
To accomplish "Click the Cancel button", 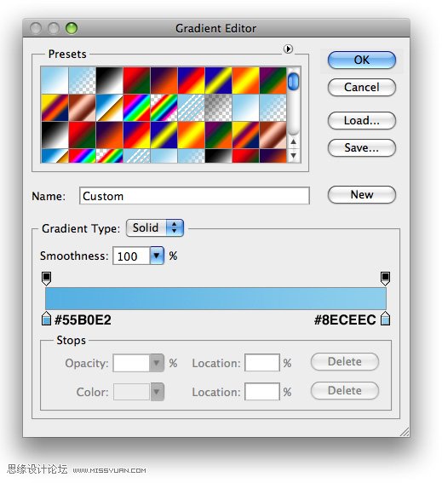I will click(x=362, y=88).
